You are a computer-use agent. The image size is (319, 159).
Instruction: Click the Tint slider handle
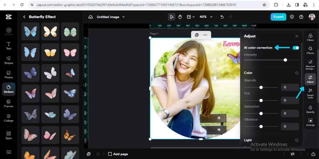point(261,100)
